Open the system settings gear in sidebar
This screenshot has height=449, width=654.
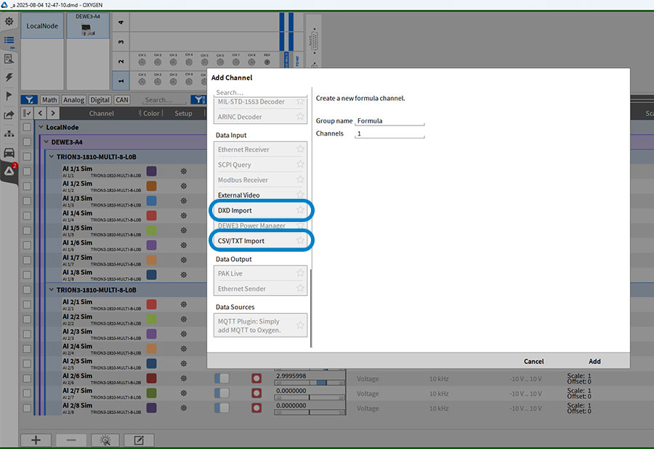(9, 22)
